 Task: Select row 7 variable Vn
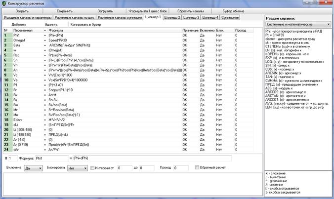[15, 65]
